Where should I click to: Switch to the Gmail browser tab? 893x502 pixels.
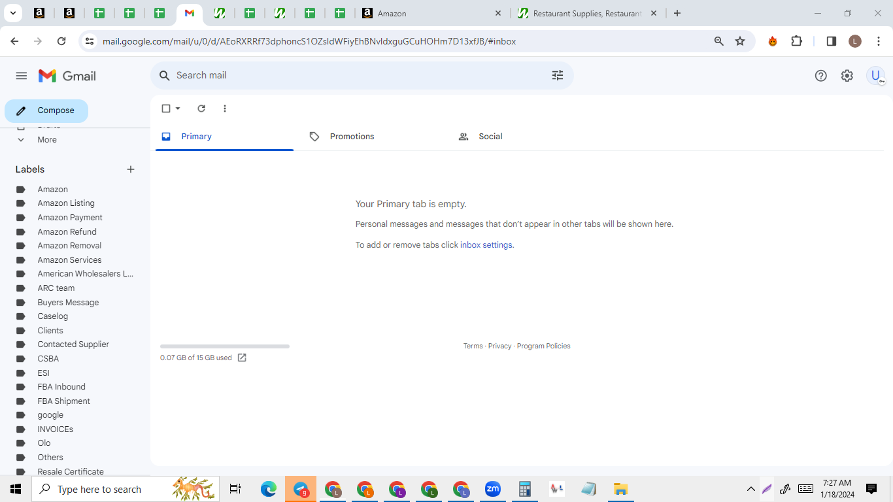(x=190, y=13)
